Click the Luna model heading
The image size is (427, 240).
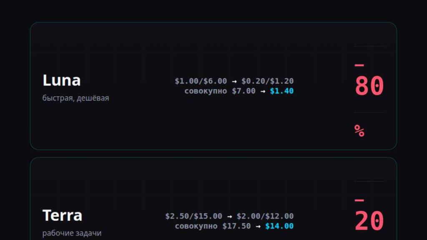point(62,80)
